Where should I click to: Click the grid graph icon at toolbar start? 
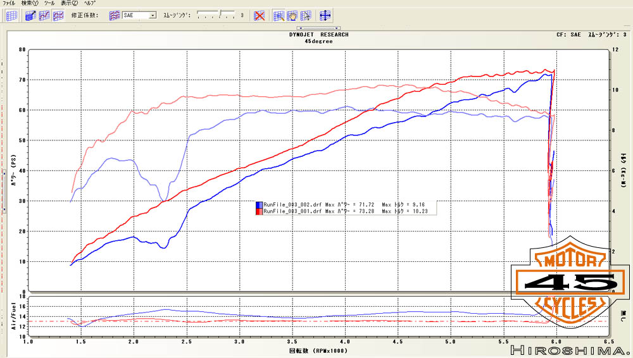click(11, 15)
